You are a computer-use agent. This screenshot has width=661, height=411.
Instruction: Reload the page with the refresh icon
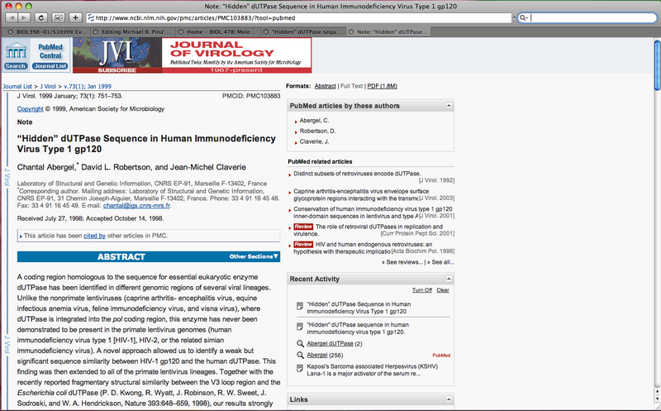point(40,17)
